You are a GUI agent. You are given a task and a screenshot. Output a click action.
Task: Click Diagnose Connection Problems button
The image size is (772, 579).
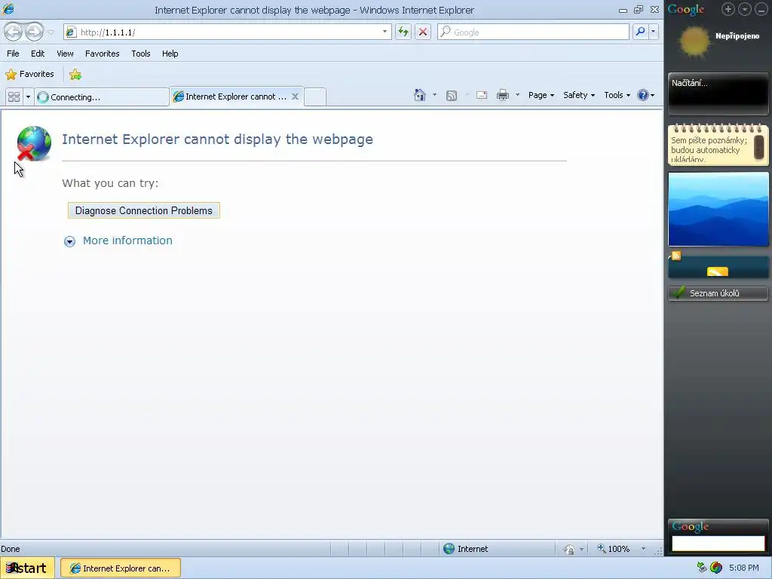144,211
